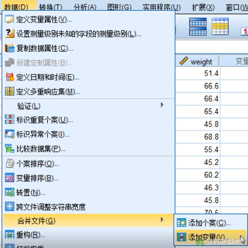
Task: Select 标识异常个案(I)... entry
Action: pyautogui.click(x=43, y=134)
